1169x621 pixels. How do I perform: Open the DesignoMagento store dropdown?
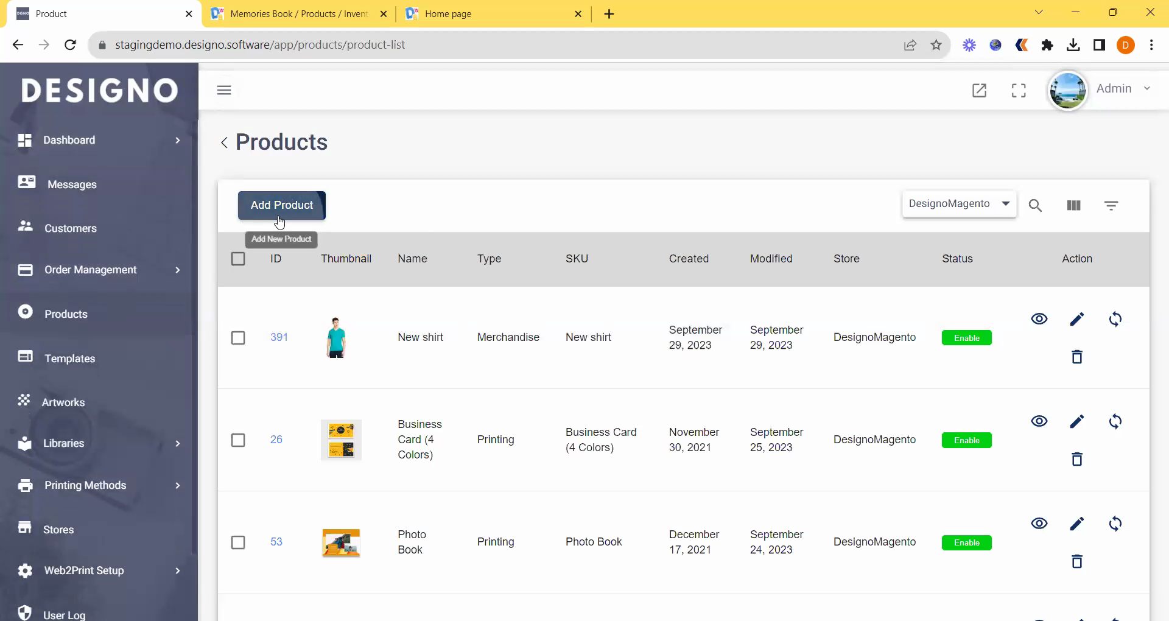[x=959, y=204]
